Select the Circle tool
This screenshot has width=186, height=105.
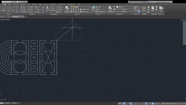point(9,8)
